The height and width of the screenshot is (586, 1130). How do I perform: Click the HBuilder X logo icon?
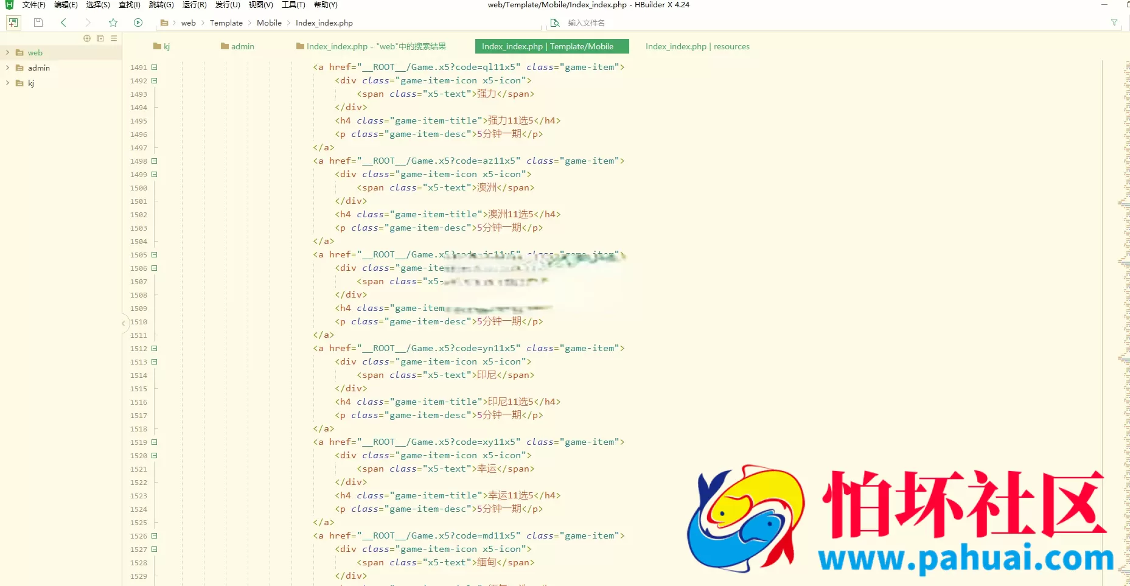tap(9, 5)
